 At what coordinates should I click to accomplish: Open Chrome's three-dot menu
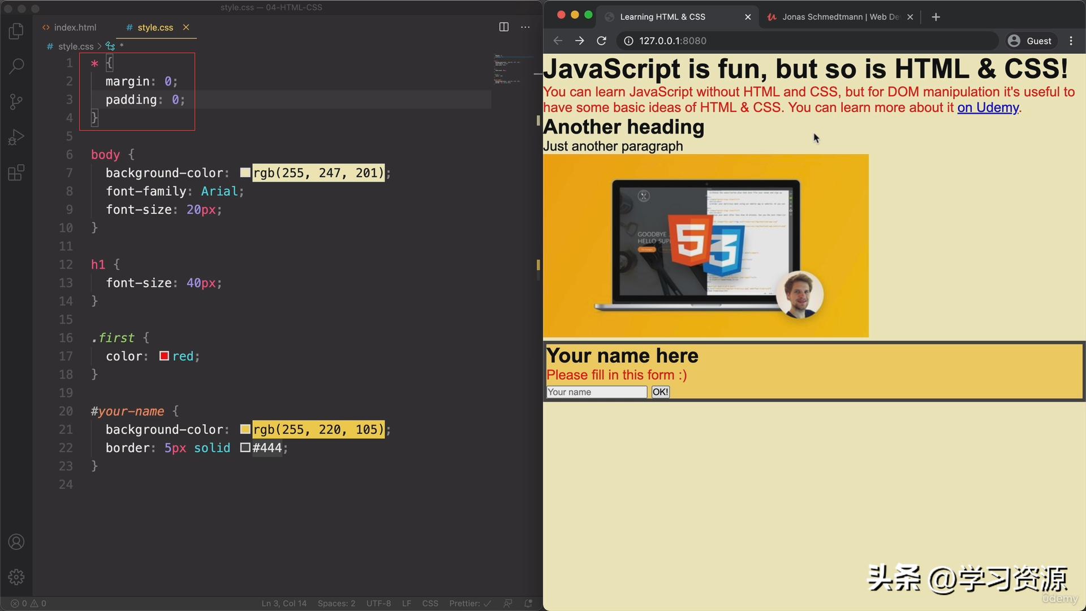pyautogui.click(x=1071, y=40)
